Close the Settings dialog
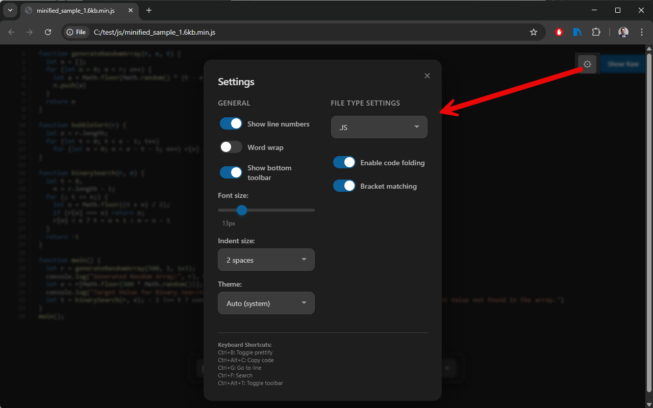The image size is (653, 408). pos(427,75)
